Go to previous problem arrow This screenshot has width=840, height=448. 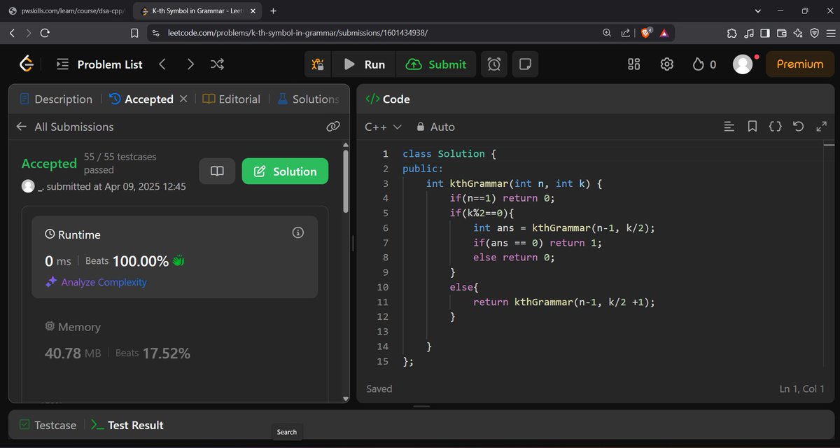162,64
